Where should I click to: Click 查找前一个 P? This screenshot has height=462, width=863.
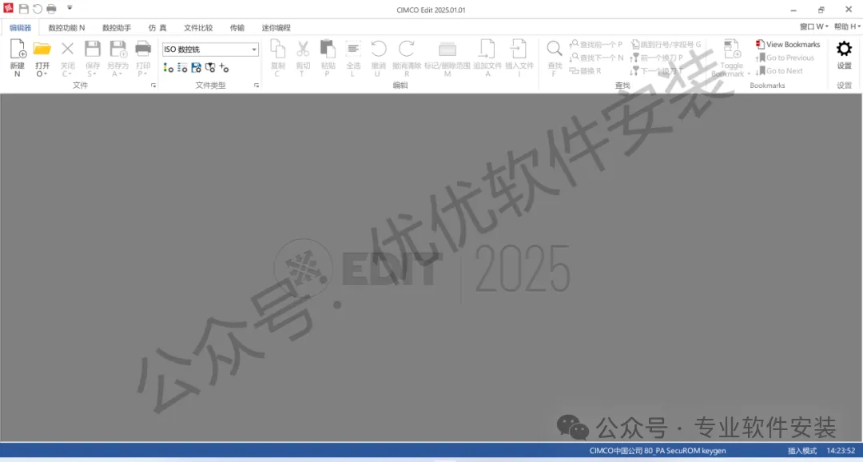pos(595,44)
